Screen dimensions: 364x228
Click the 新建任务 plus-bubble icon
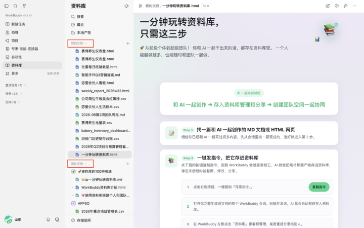tap(8, 24)
